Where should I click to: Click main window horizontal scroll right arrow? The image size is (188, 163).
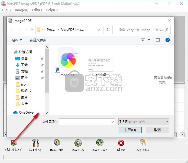(182, 135)
